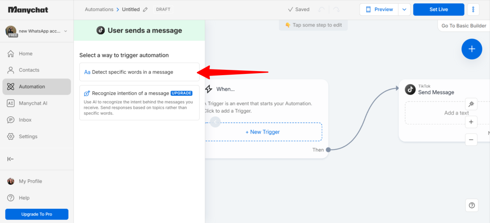
Task: Click the TikTok icon in panel header
Action: coord(100,30)
